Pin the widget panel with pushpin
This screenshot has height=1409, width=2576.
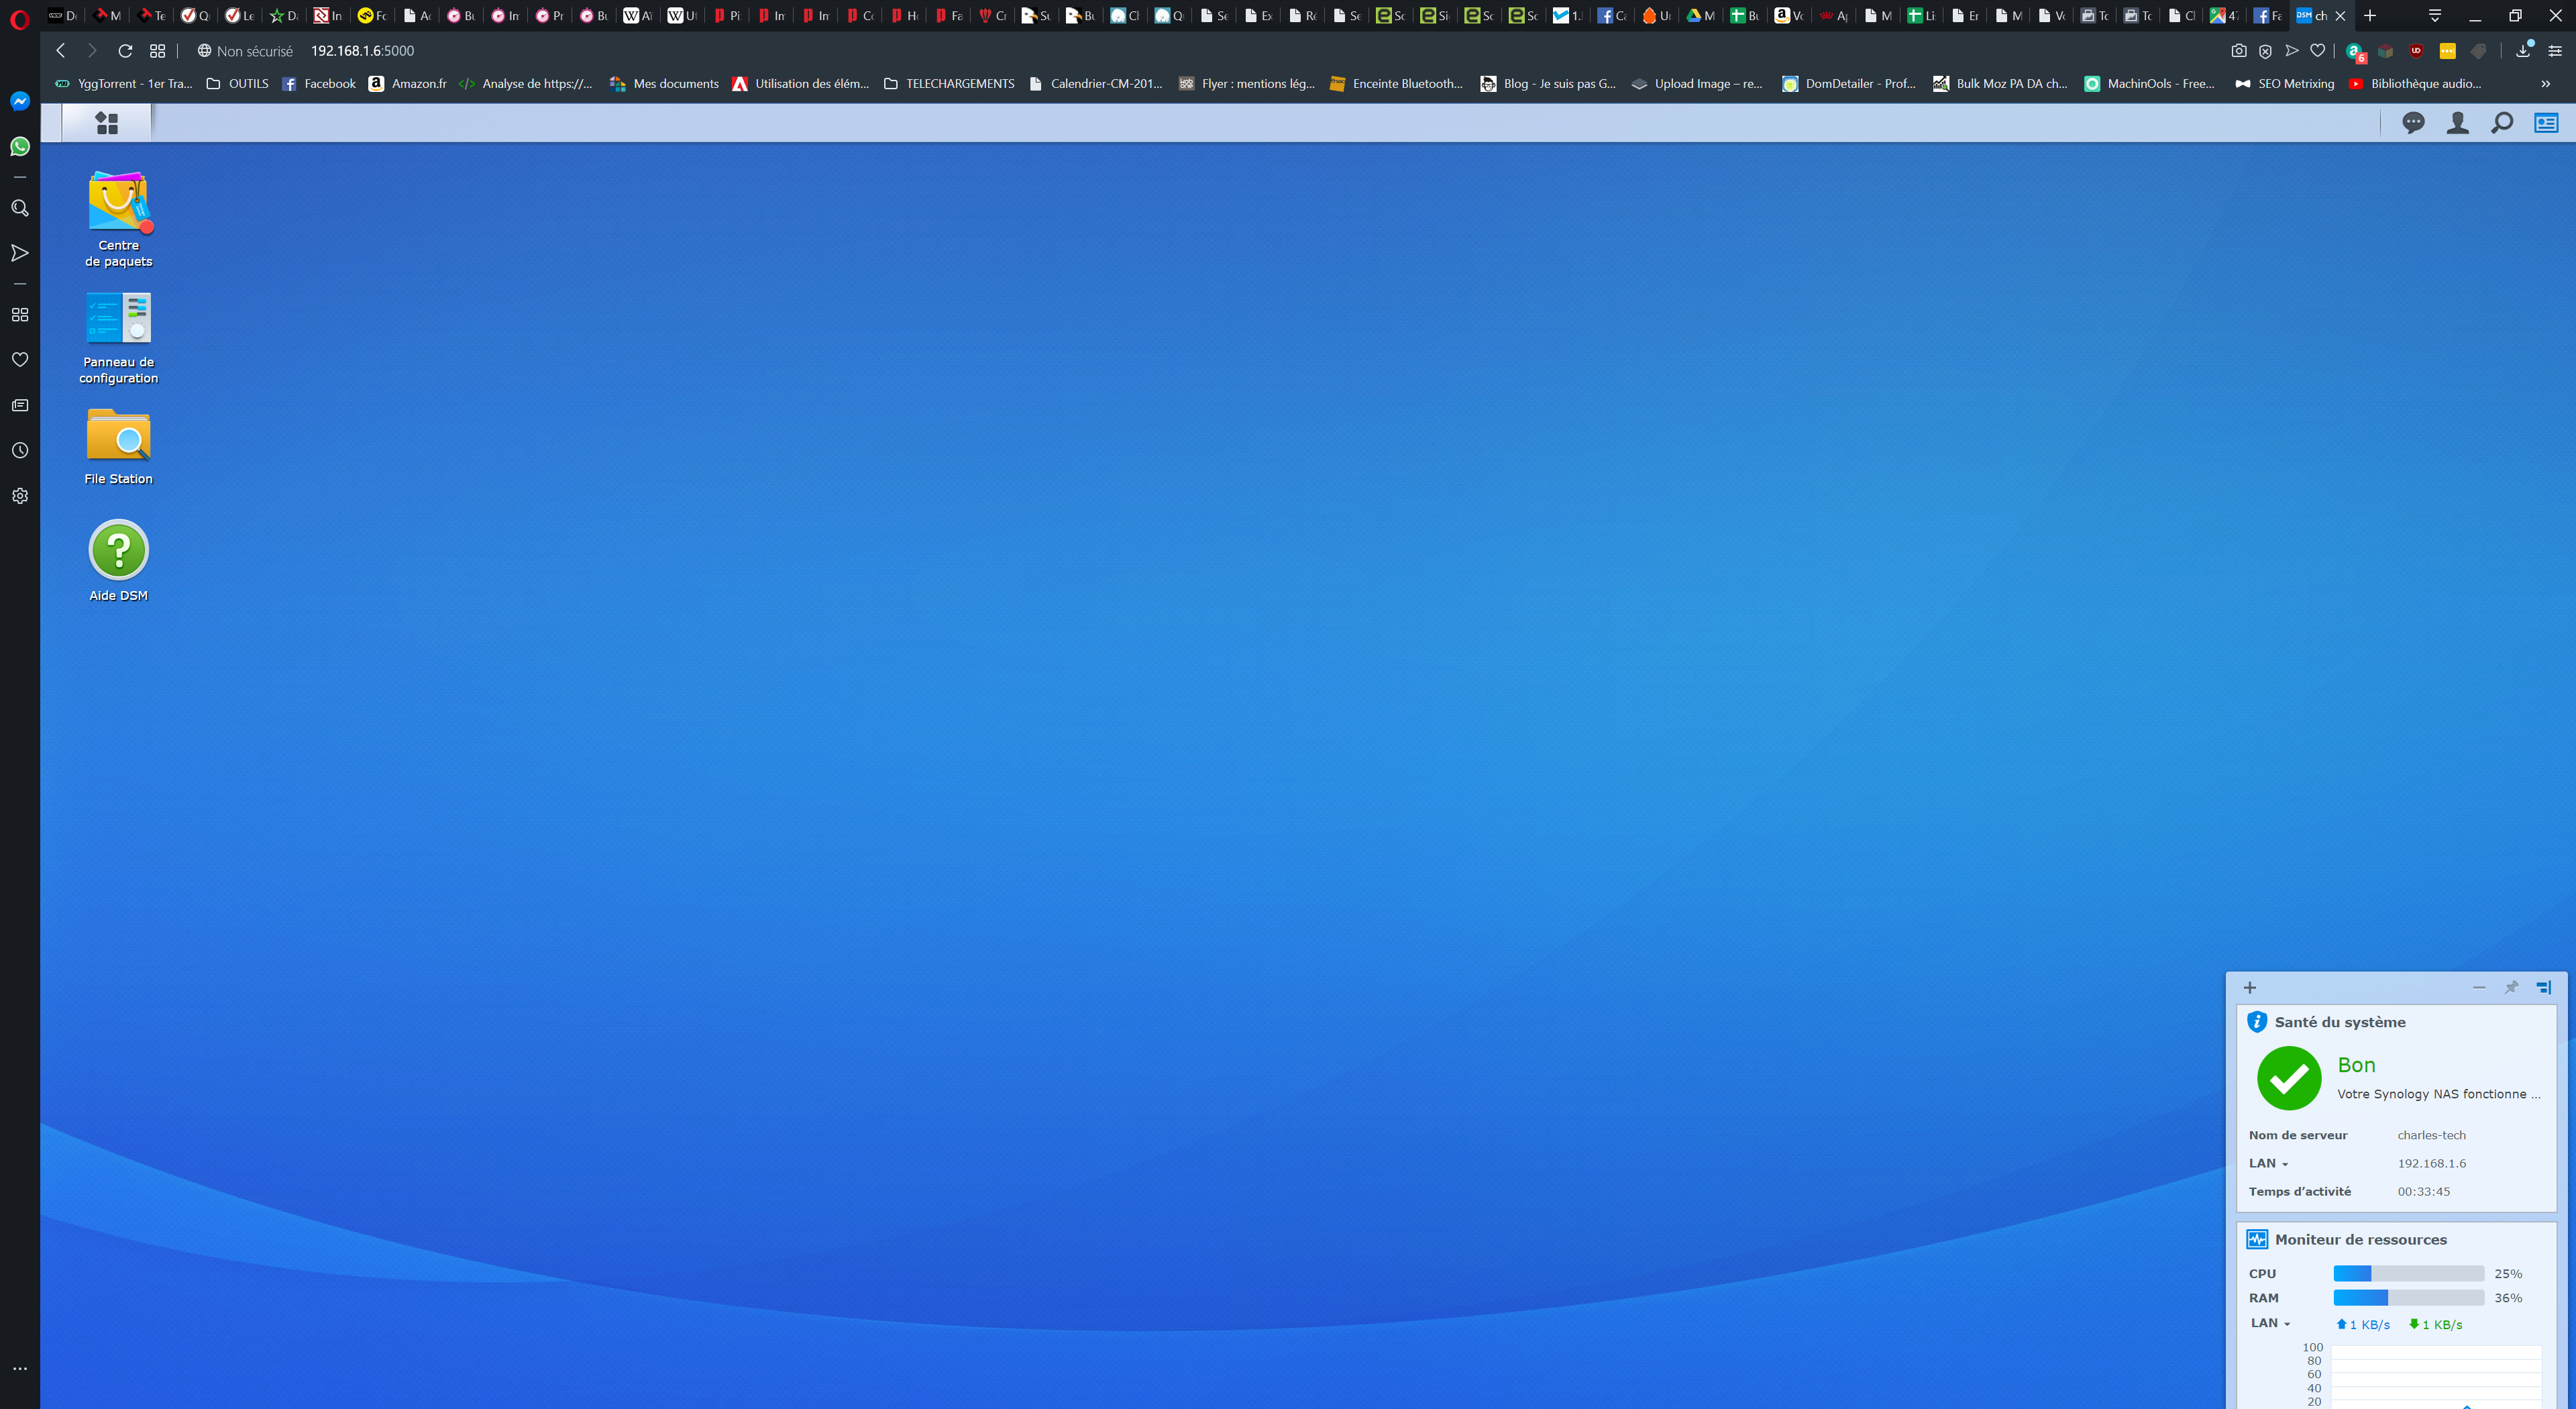point(2511,987)
